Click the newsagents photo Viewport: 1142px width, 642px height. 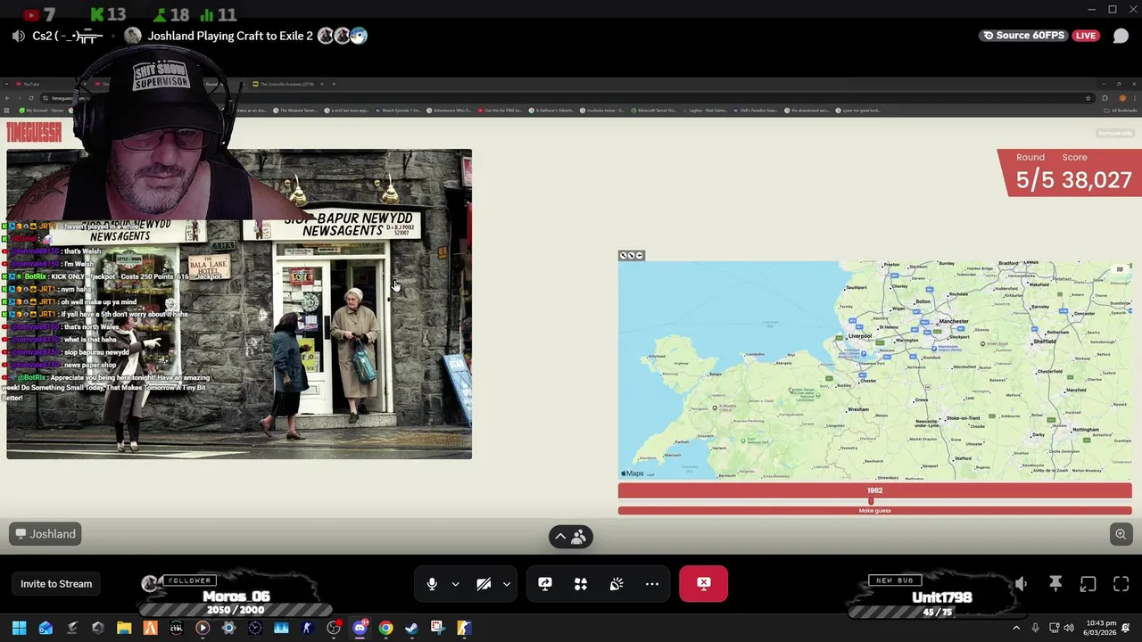tap(239, 304)
